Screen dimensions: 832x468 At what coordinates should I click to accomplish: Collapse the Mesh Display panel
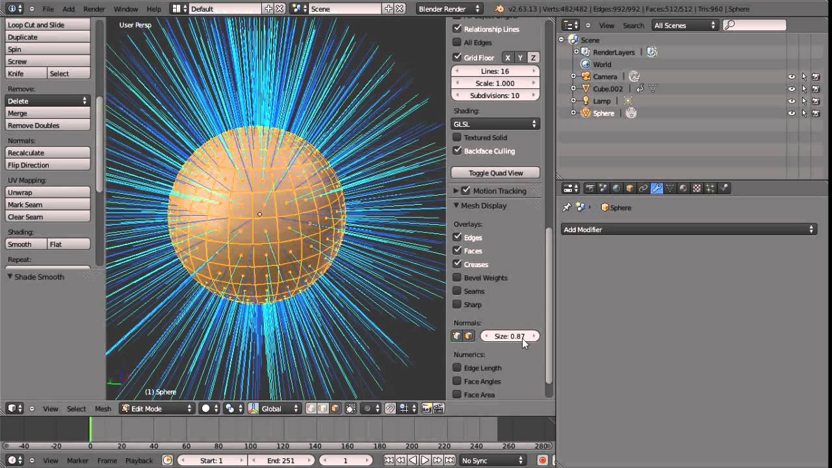coord(456,205)
